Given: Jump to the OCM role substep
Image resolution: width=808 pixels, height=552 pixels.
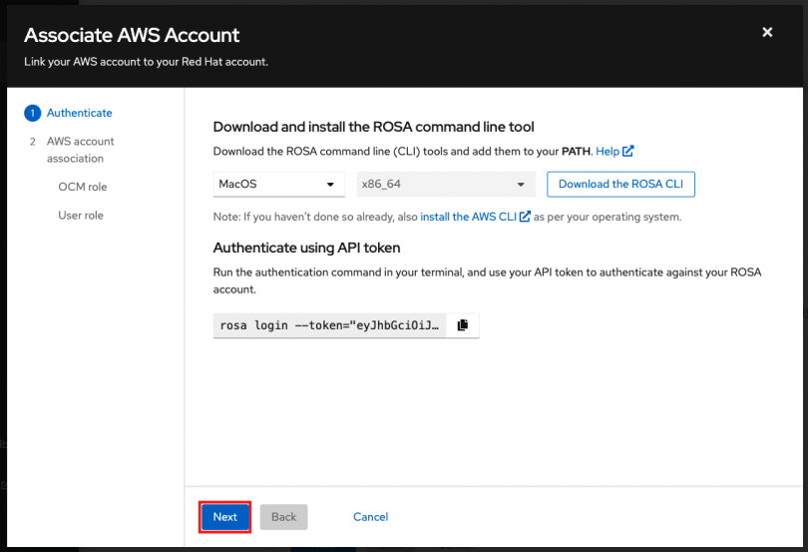Looking at the screenshot, I should click(82, 187).
